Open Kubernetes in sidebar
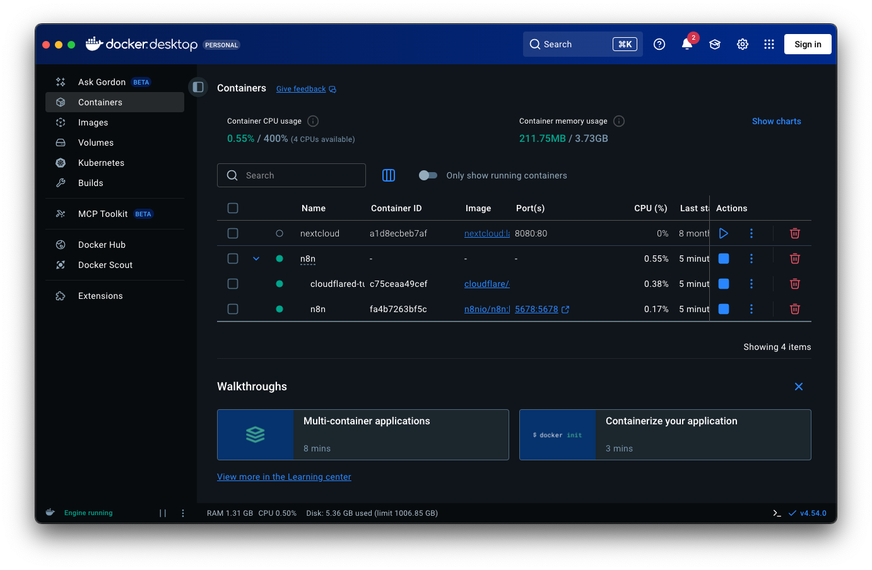The height and width of the screenshot is (570, 872). 115,163
